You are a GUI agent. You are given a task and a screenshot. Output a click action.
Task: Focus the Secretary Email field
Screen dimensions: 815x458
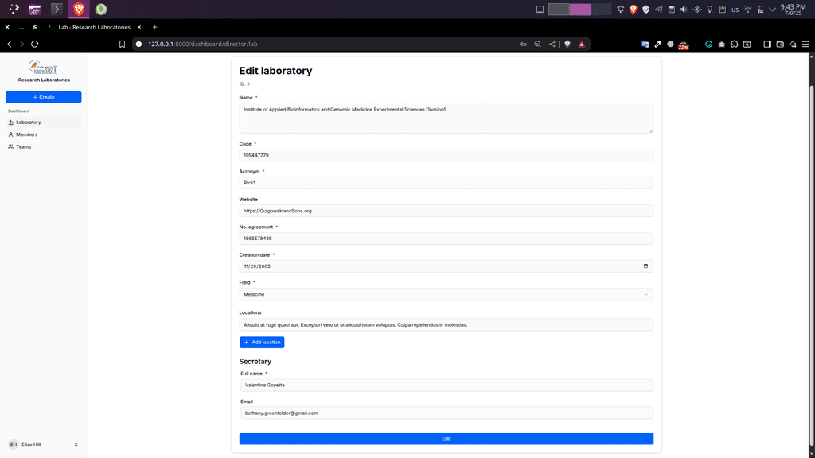pos(446,413)
